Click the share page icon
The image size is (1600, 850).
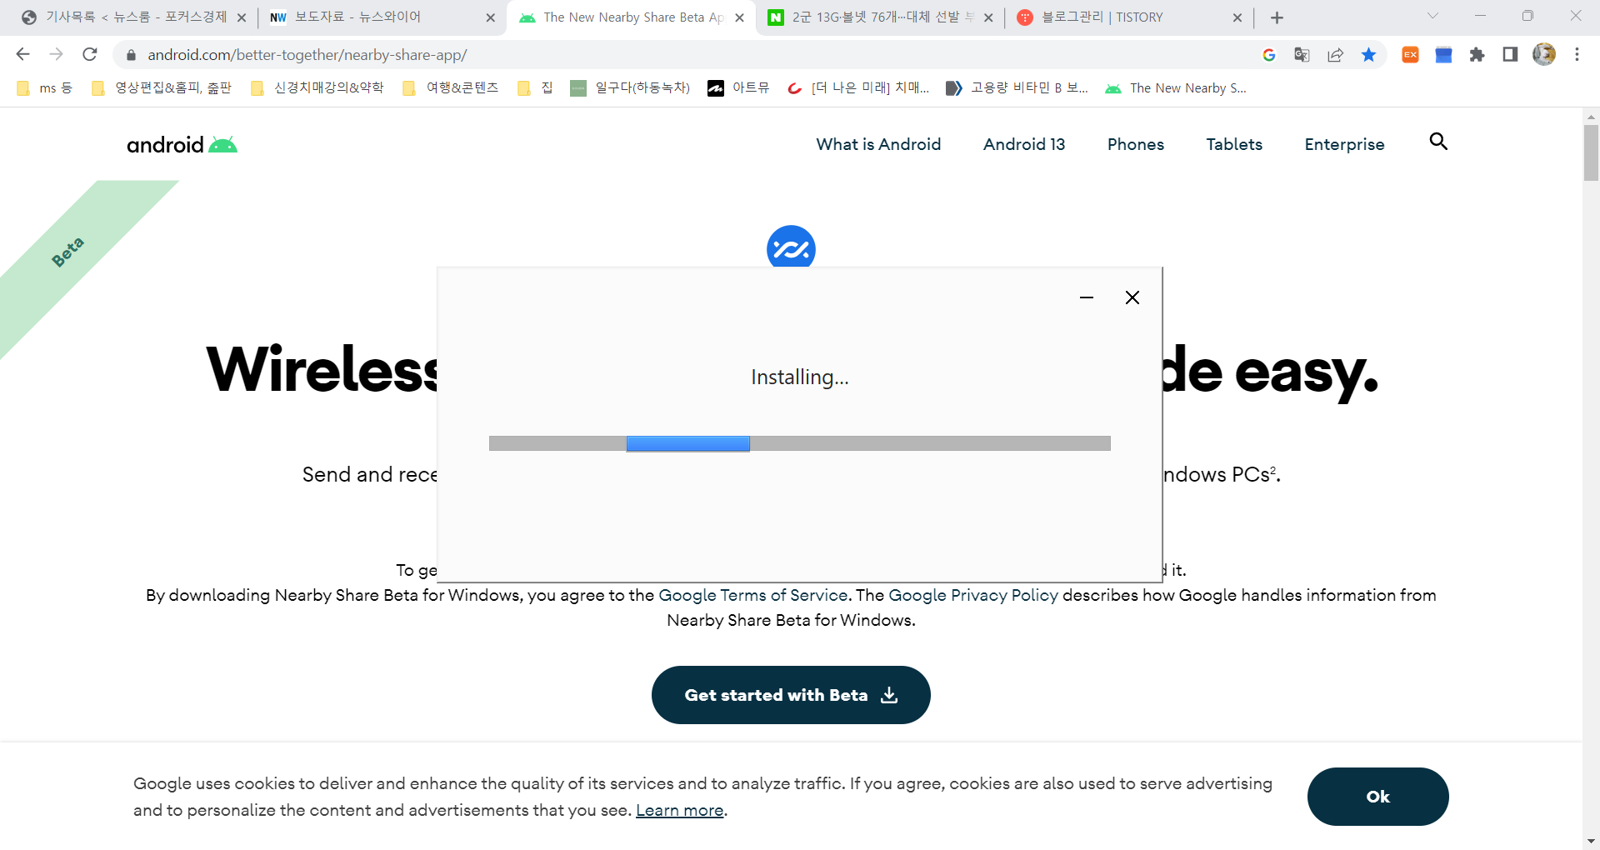coord(1335,55)
